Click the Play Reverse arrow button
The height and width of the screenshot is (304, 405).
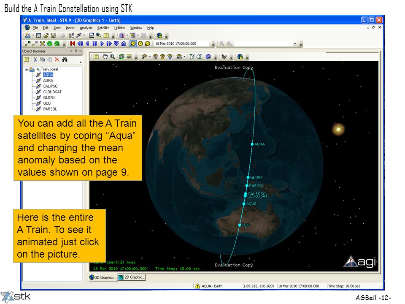(87, 43)
